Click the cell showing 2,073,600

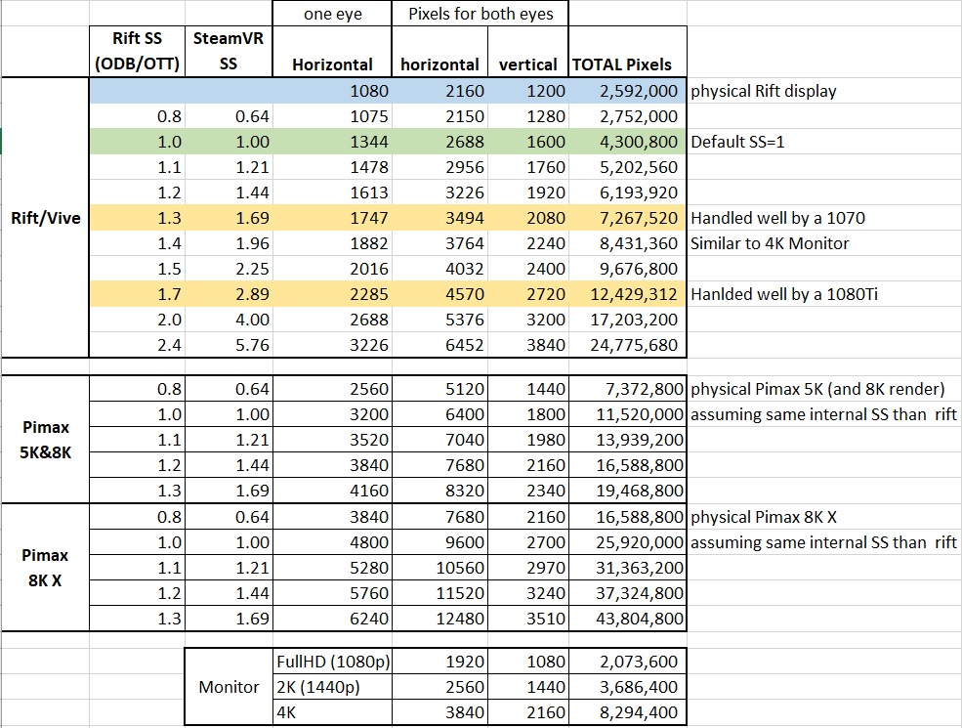[x=628, y=662]
